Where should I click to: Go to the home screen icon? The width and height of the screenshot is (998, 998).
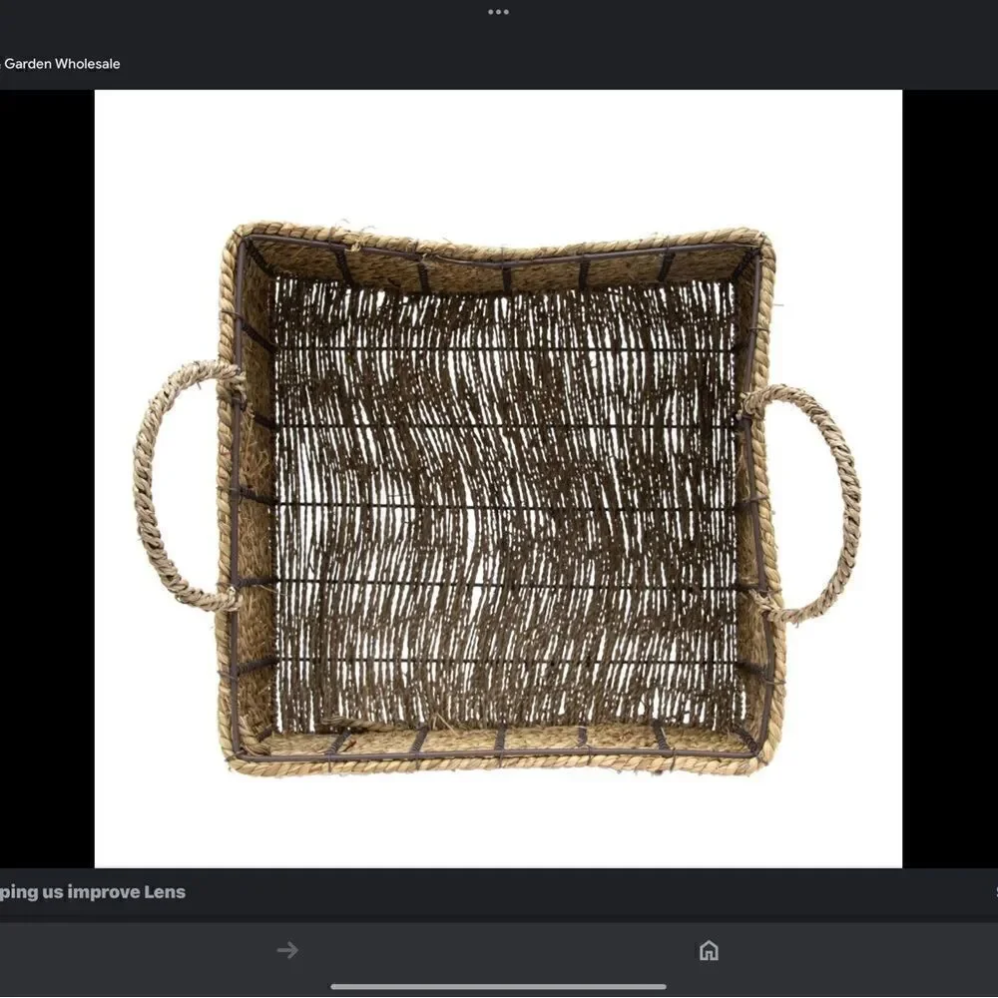(x=709, y=950)
